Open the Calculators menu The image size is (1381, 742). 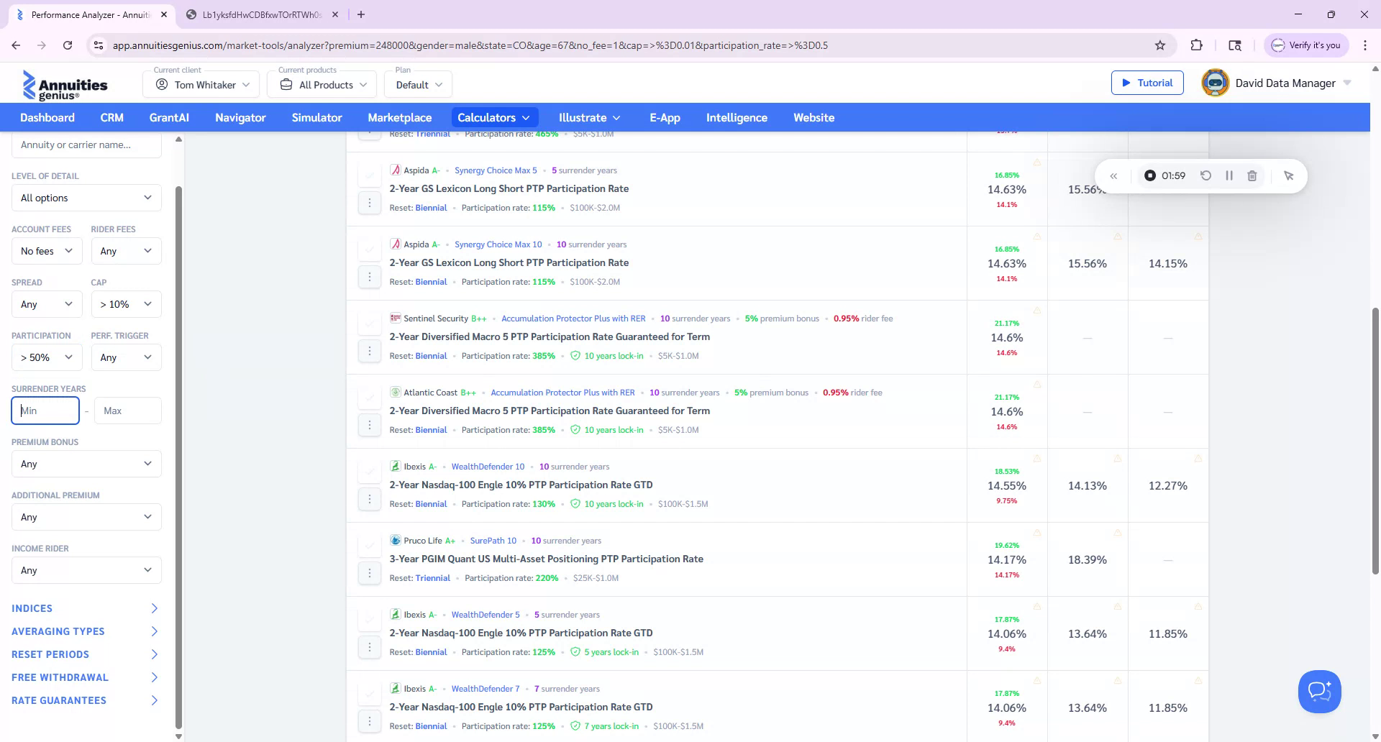[x=494, y=117]
